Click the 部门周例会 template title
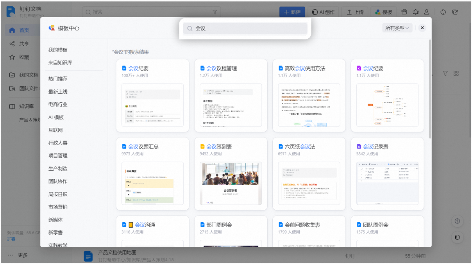Image resolution: width=472 pixels, height=264 pixels. (x=219, y=225)
